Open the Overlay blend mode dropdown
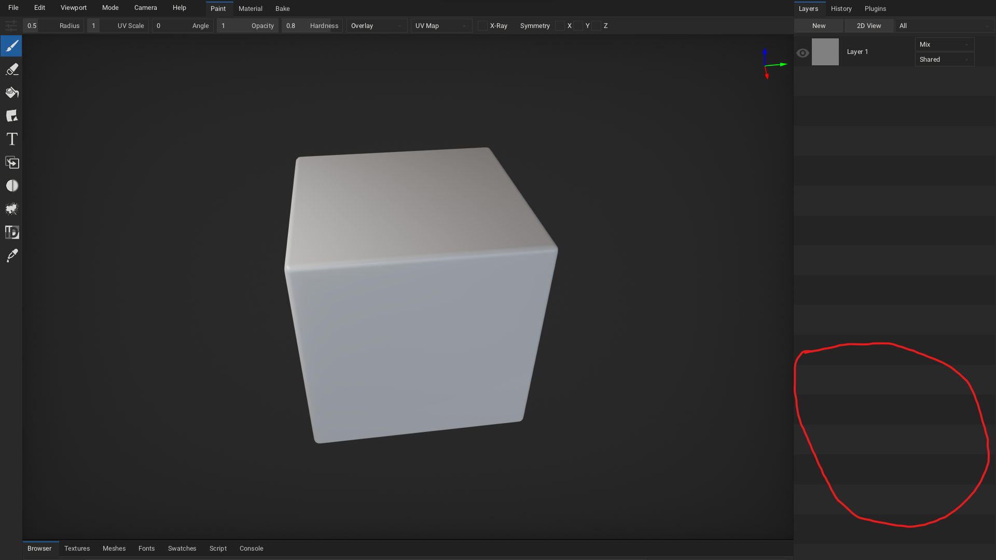Viewport: 996px width, 560px height. pos(377,26)
